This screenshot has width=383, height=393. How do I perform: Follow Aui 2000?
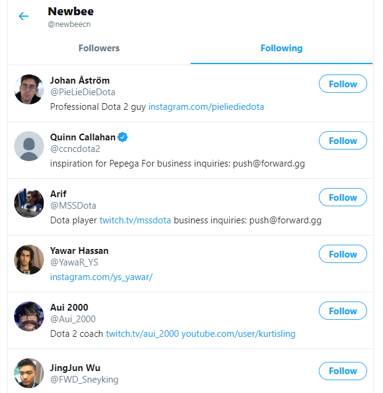coord(343,311)
